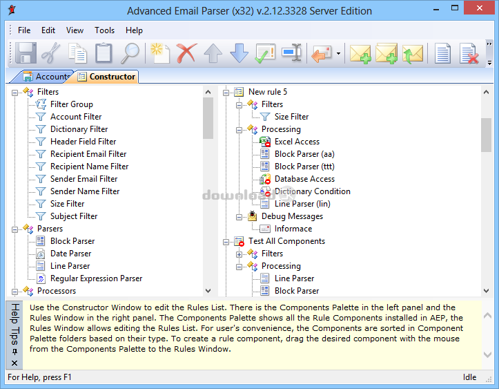Image resolution: width=499 pixels, height=389 pixels.
Task: Open the File menu
Action: pyautogui.click(x=24, y=30)
